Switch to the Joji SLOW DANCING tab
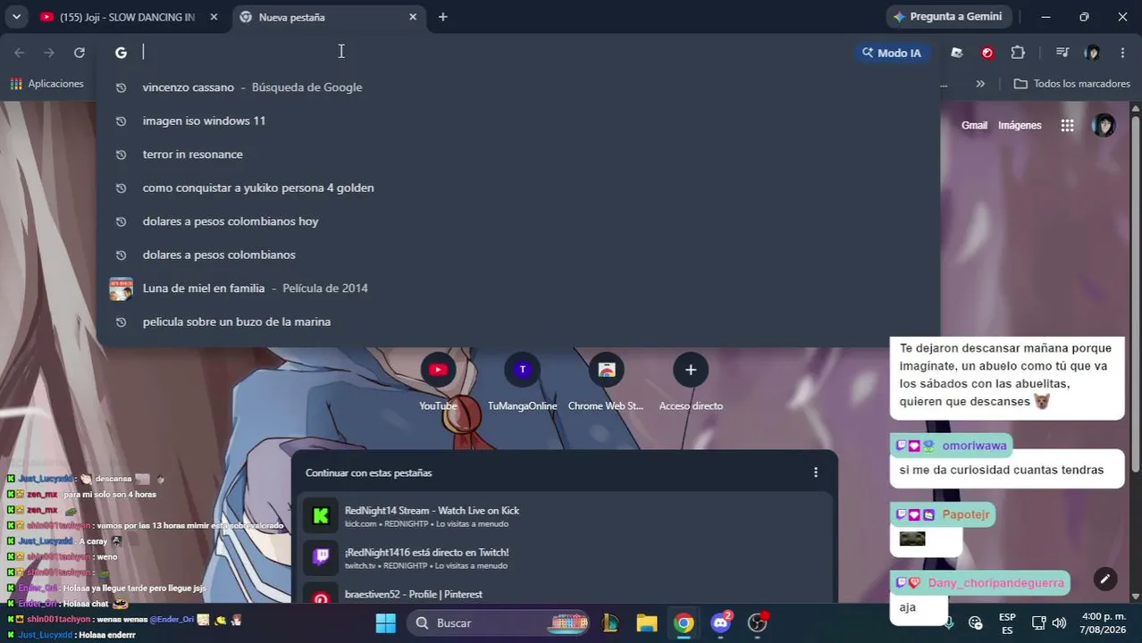The width and height of the screenshot is (1142, 643). tap(125, 17)
